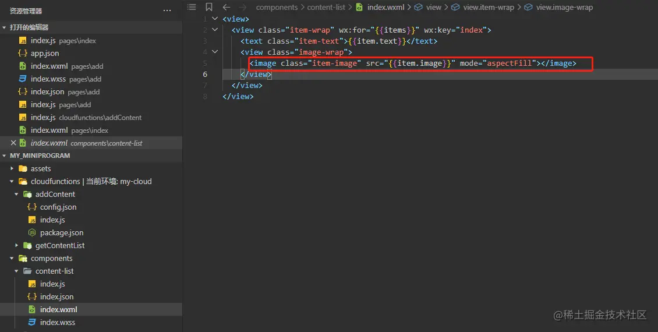Click the aspectFill mode value

point(509,63)
